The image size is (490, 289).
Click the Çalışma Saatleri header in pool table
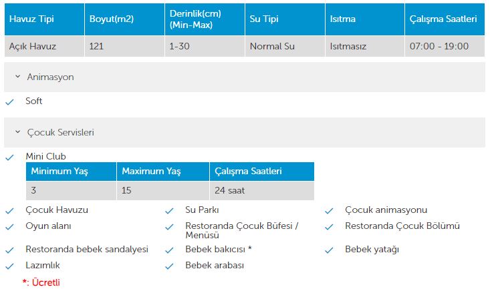pos(443,19)
